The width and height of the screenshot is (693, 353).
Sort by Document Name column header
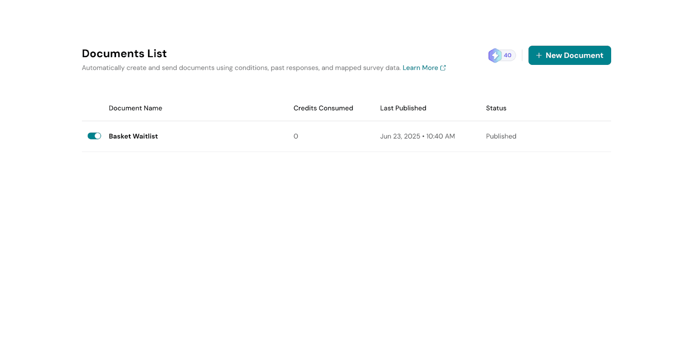pyautogui.click(x=135, y=108)
